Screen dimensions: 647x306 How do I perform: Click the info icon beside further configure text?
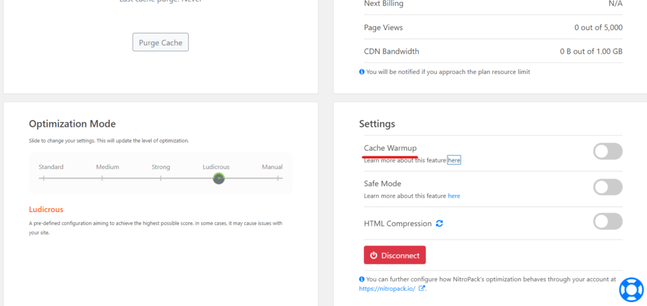click(362, 279)
